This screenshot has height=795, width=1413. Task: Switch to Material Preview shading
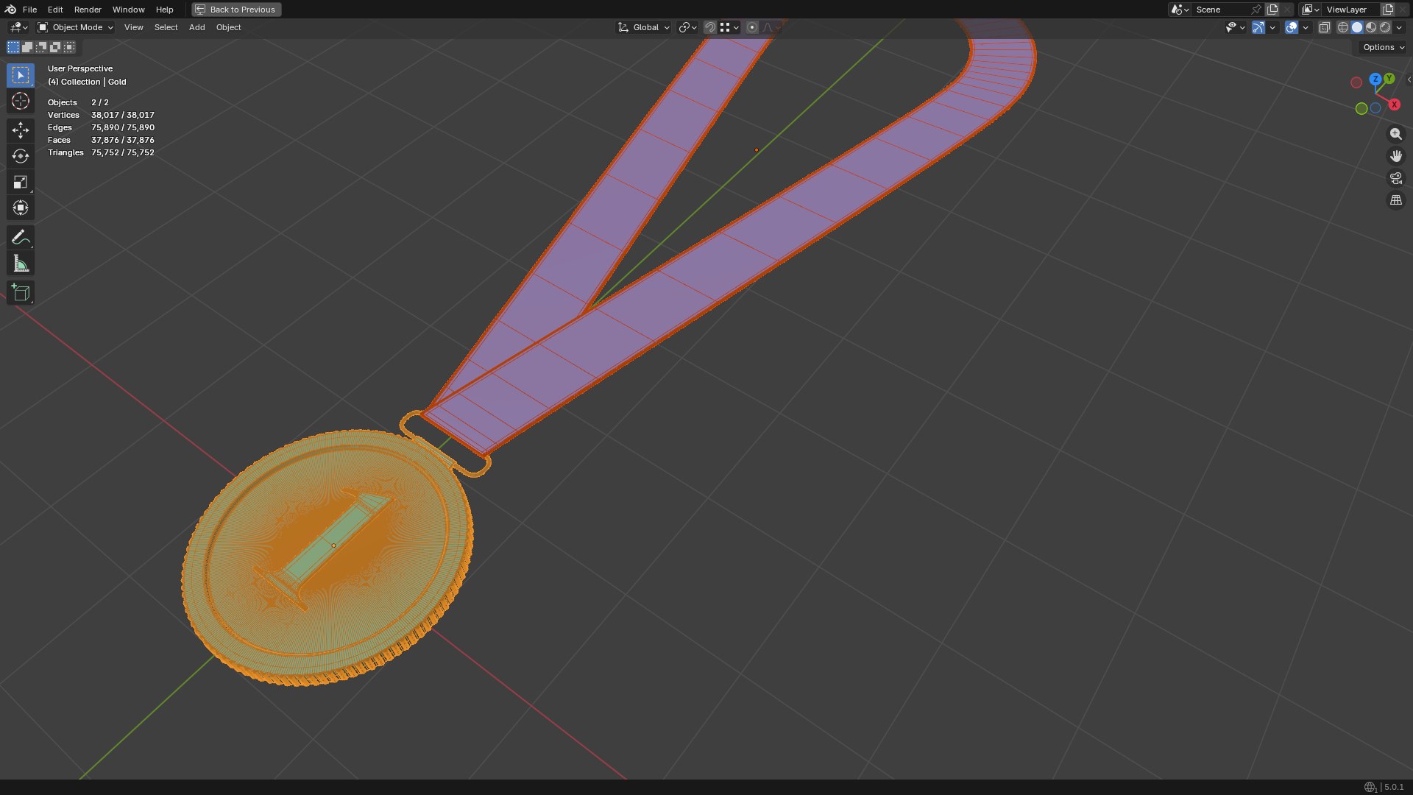tap(1371, 27)
